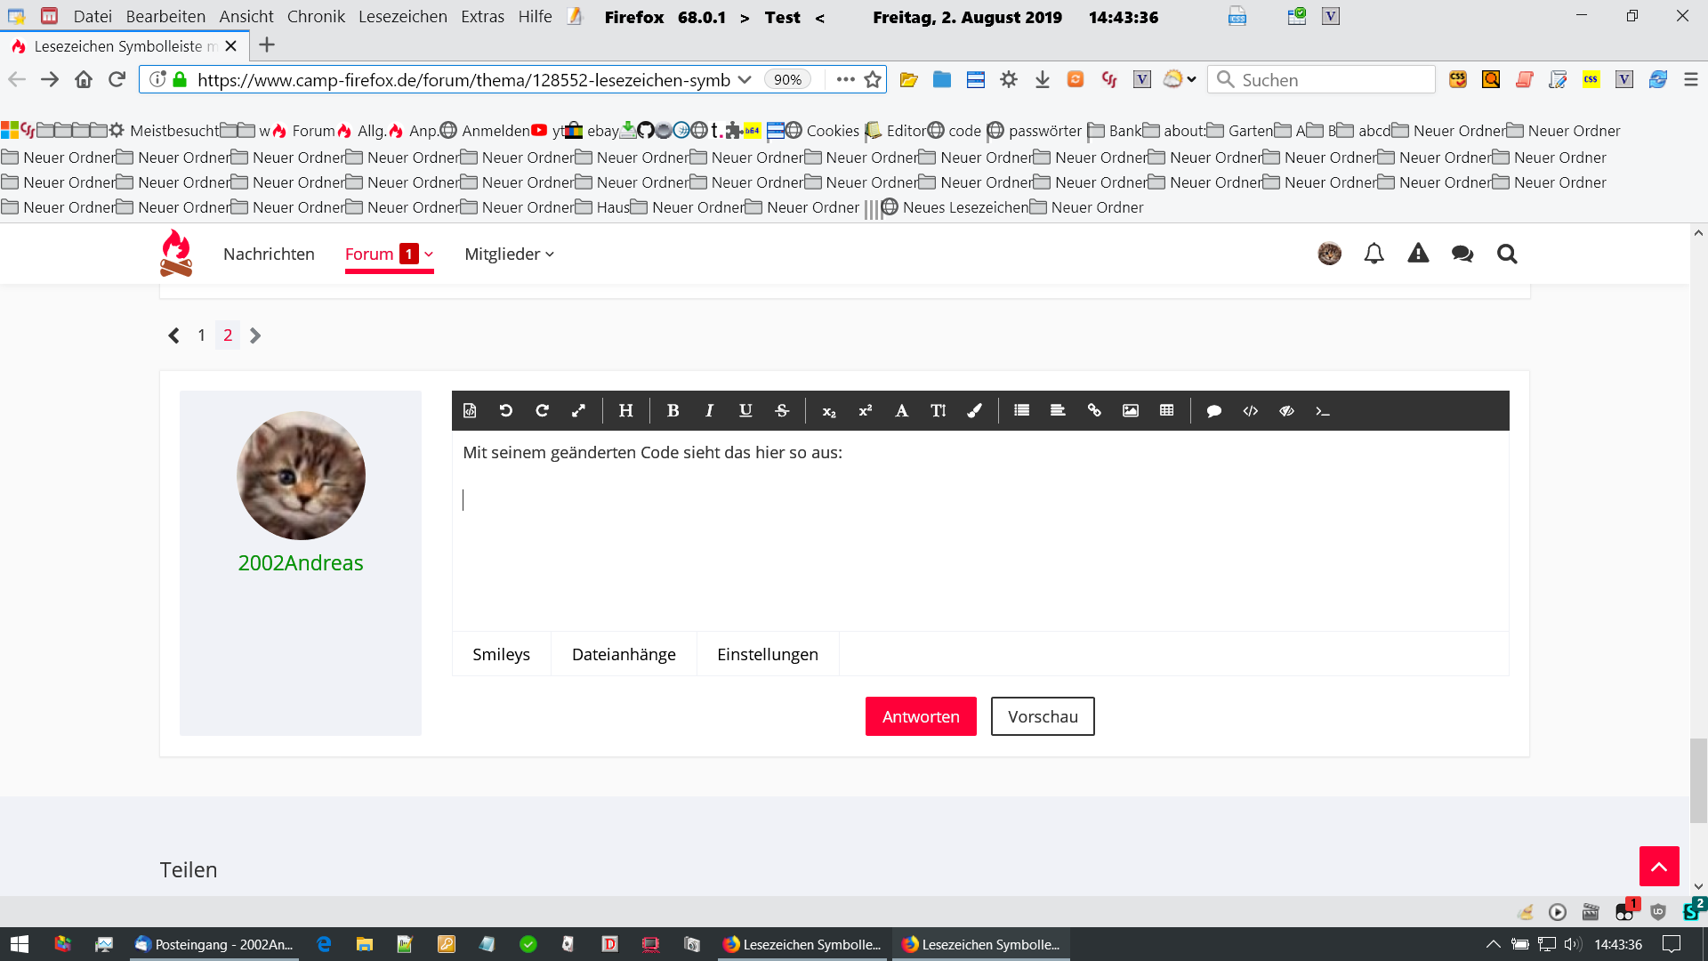Insert table from editor toolbar
The image size is (1708, 961).
pyautogui.click(x=1166, y=410)
